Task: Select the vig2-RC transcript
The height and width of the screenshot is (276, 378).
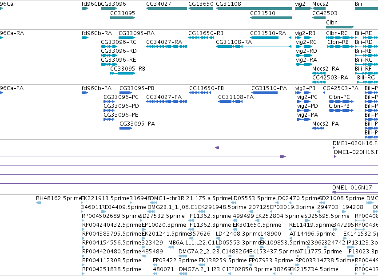Action: (304, 47)
